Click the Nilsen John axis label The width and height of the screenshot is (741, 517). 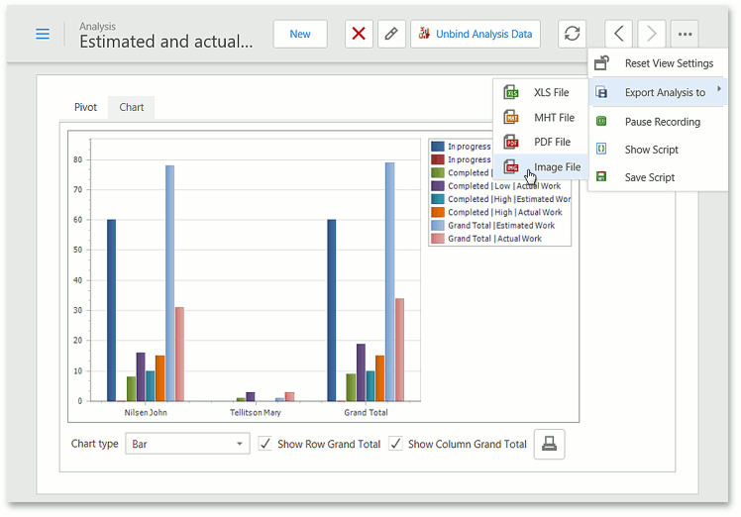(146, 412)
